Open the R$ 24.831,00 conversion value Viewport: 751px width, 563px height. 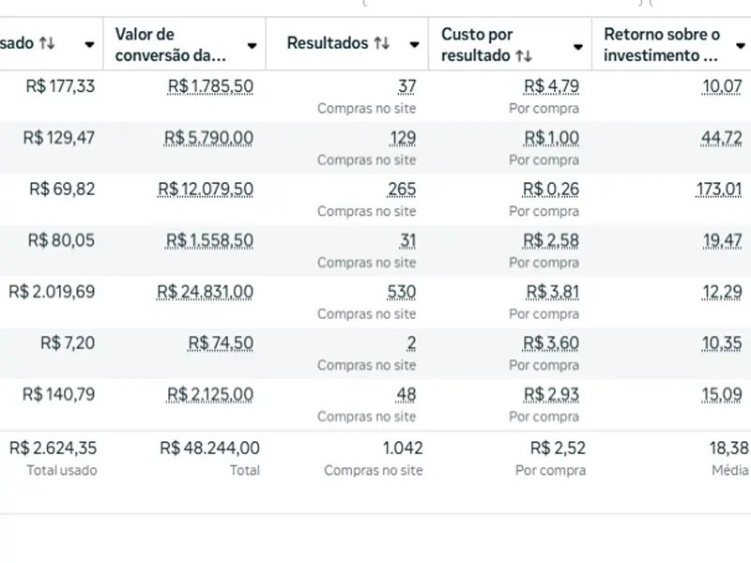click(205, 292)
